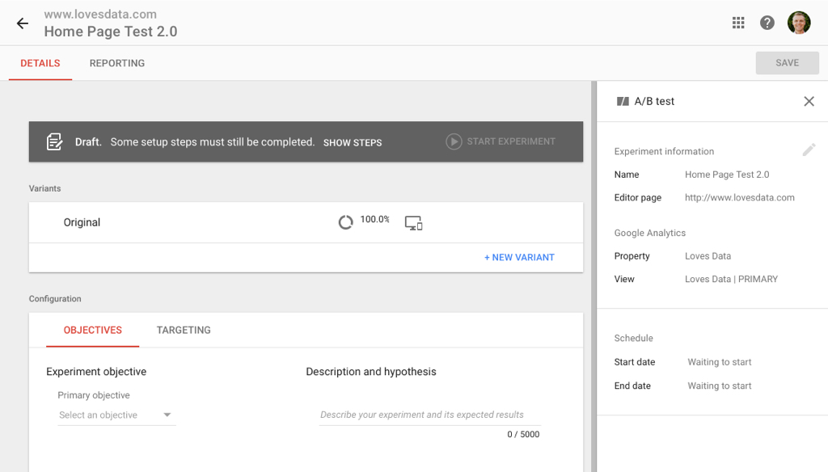Click the draft document icon in banner

pyautogui.click(x=54, y=141)
